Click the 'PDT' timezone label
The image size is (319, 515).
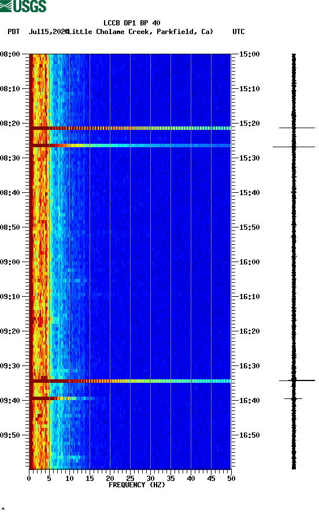pyautogui.click(x=14, y=32)
